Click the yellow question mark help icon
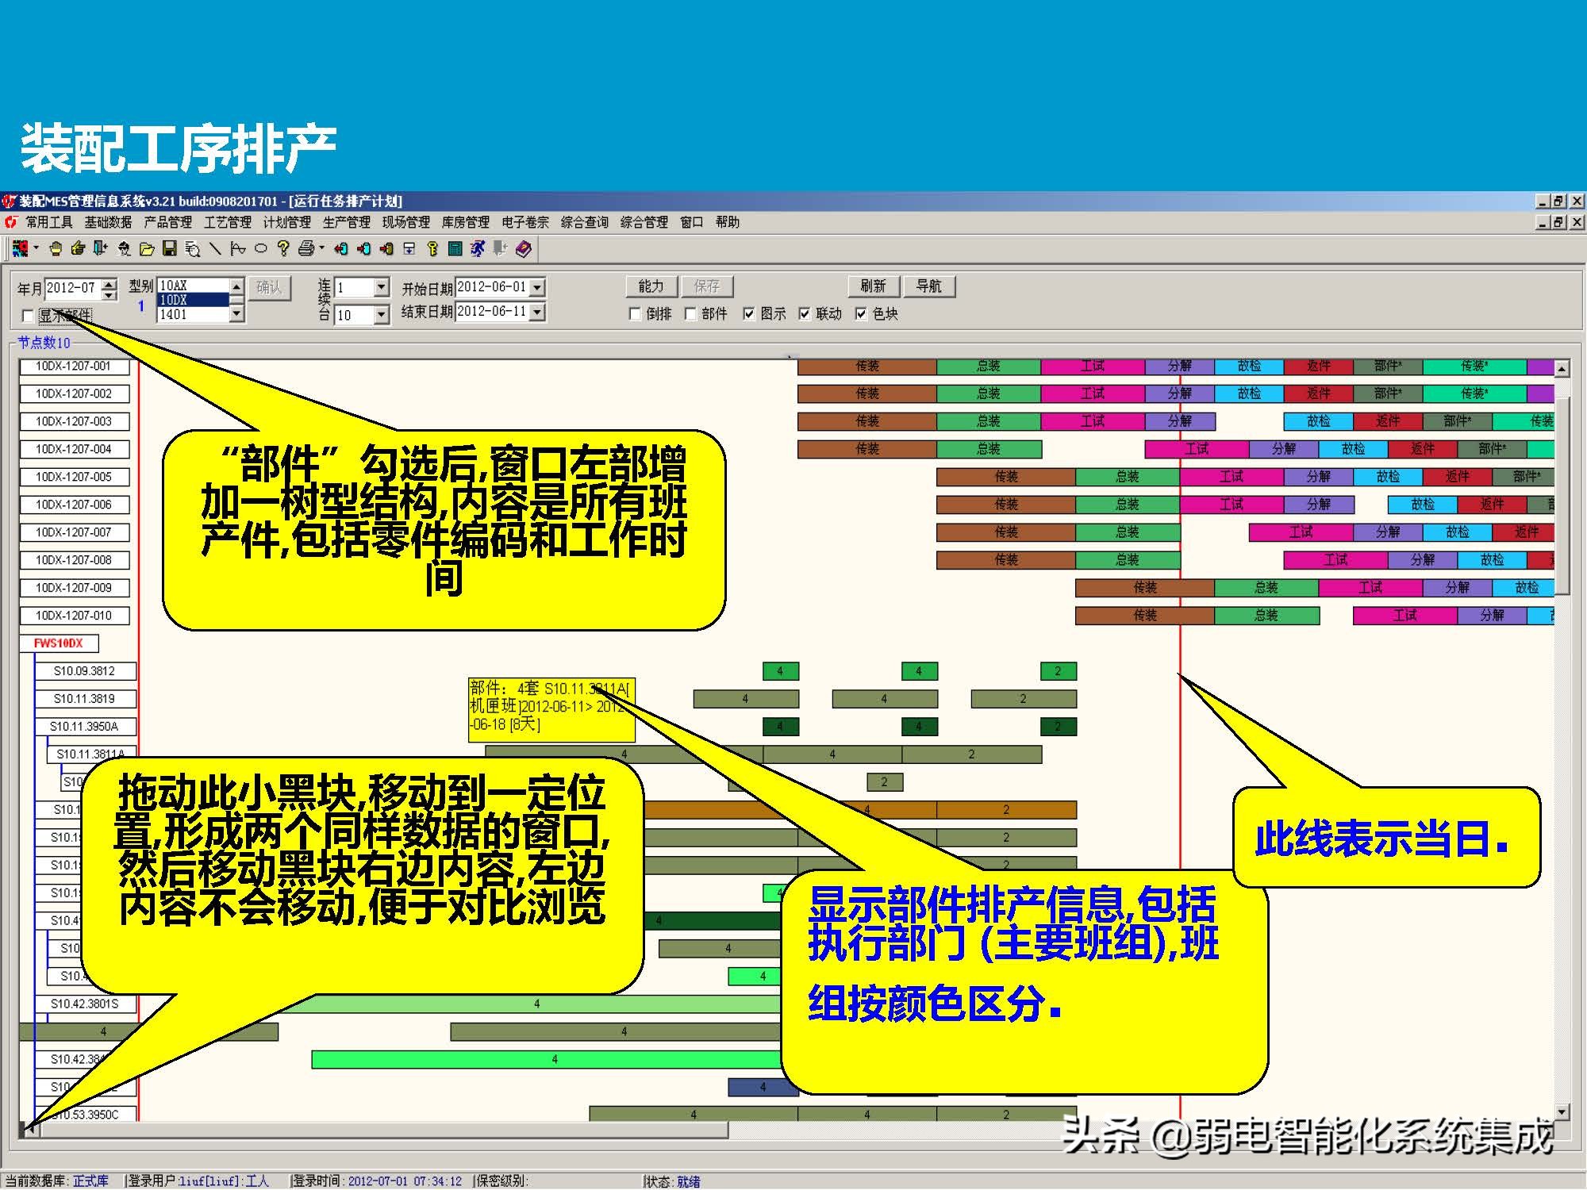The image size is (1587, 1190). click(x=283, y=249)
